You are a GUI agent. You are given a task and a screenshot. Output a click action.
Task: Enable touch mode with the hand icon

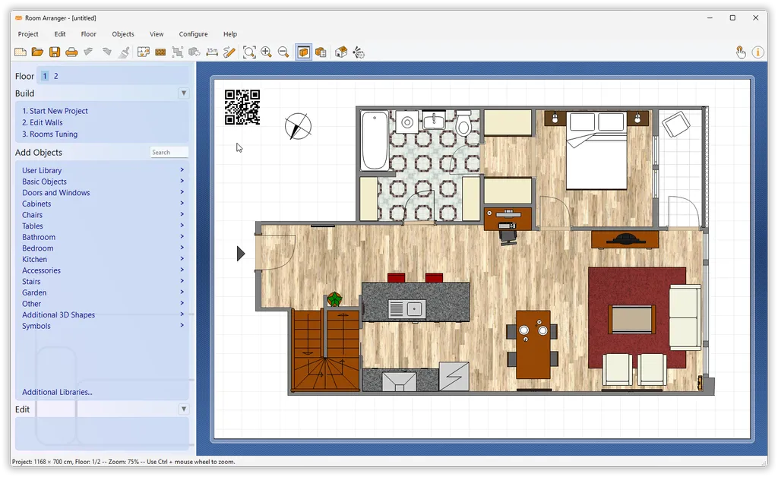click(741, 52)
